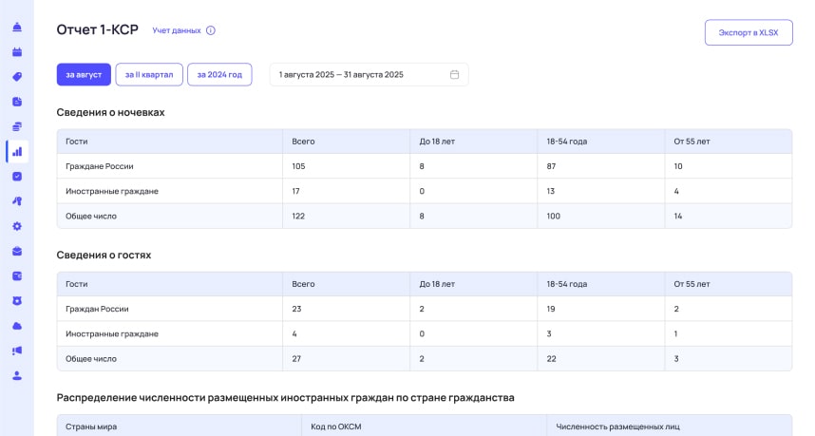815x436 pixels.
Task: Click the Экспорт в XLSX button
Action: coord(749,32)
